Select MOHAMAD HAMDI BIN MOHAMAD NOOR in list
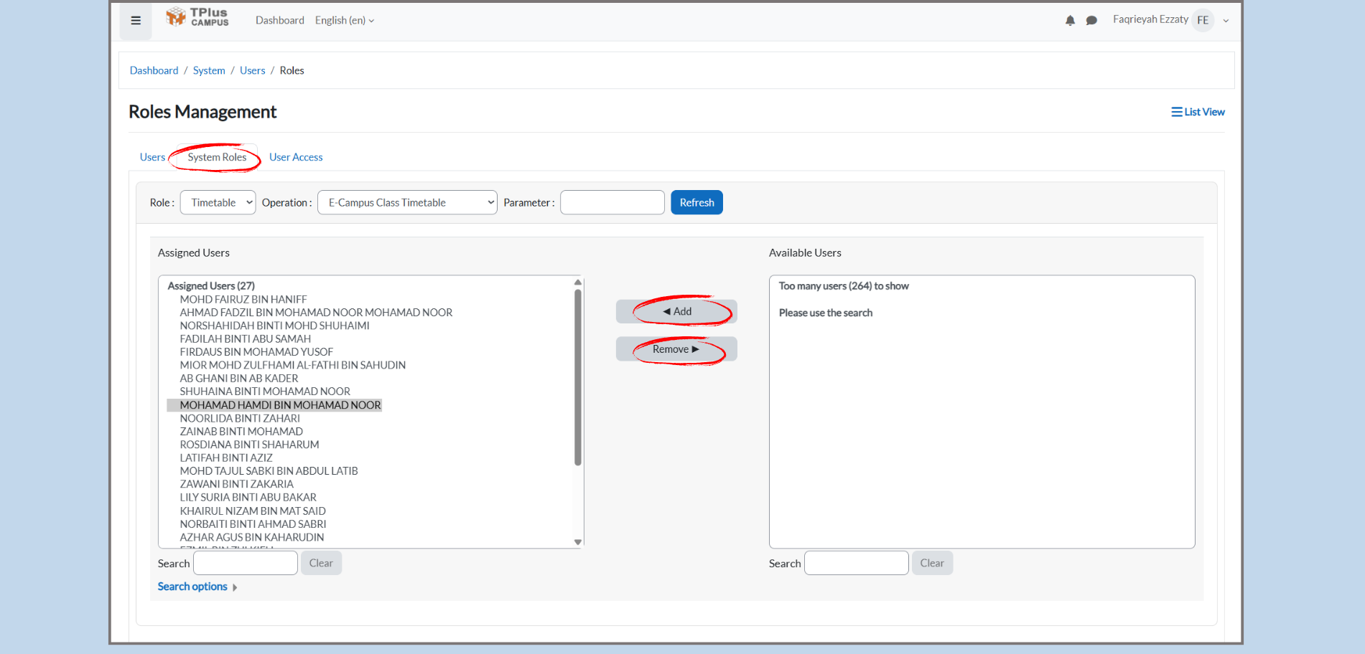Viewport: 1365px width, 654px height. point(280,405)
